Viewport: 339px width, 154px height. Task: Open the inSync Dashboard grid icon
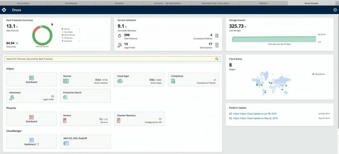click(31, 78)
